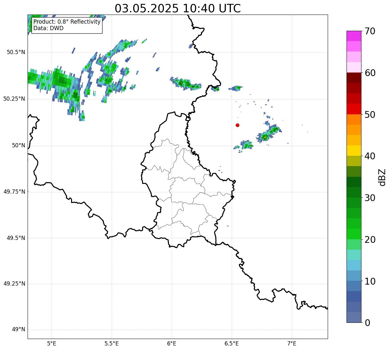Image resolution: width=390 pixels, height=350 pixels.
Task: Click the '6.5°E' longitude label
Action: (232, 344)
